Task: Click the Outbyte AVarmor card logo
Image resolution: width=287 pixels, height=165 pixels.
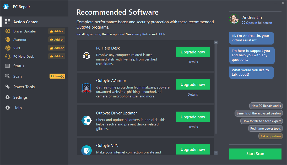Action: 86,88
